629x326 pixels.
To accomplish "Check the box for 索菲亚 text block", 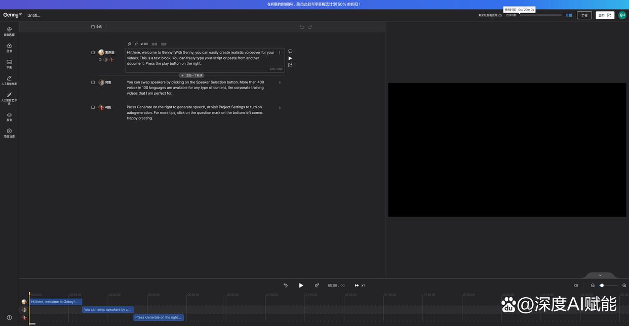I will [93, 53].
